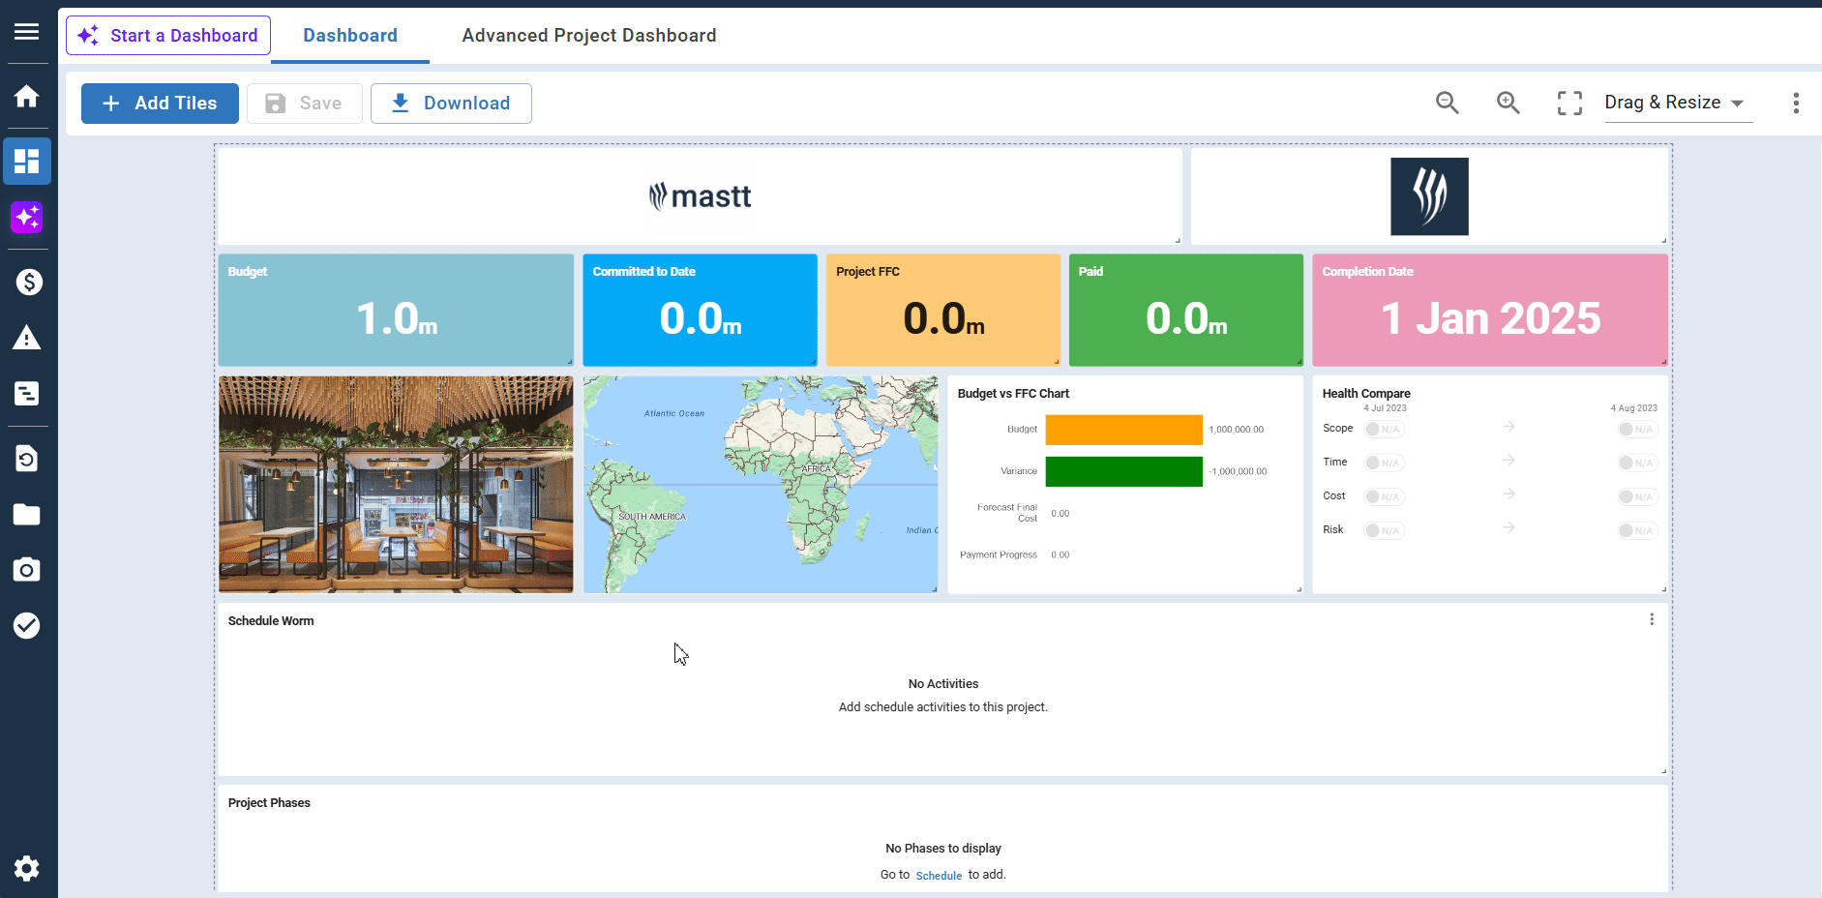Click the orange Budget bar in chart
Image resolution: width=1822 pixels, height=898 pixels.
click(x=1123, y=430)
